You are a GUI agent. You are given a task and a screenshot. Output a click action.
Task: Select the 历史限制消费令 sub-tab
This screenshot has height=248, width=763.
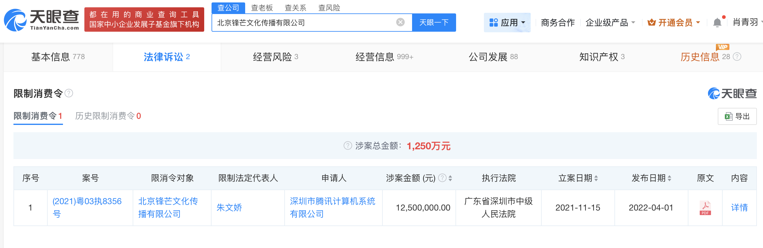coord(108,116)
